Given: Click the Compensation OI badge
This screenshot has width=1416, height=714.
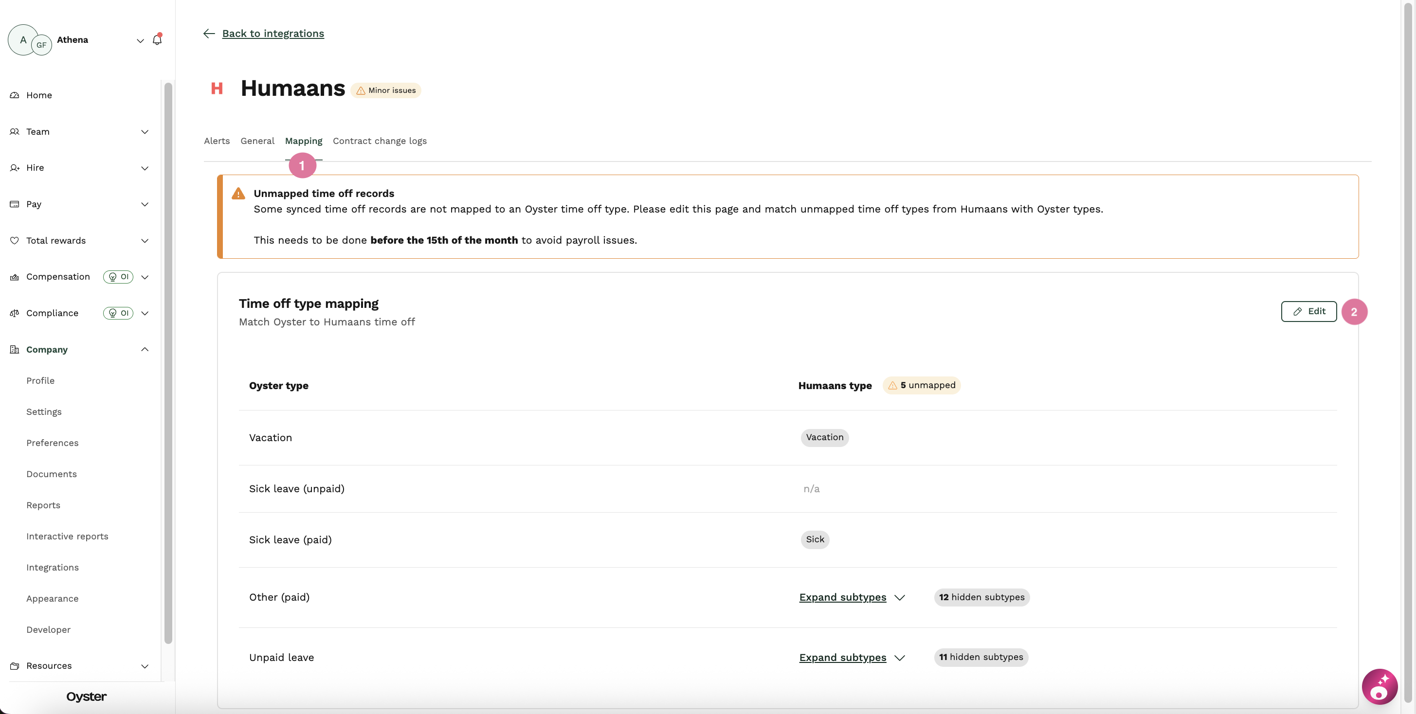Looking at the screenshot, I should [118, 277].
